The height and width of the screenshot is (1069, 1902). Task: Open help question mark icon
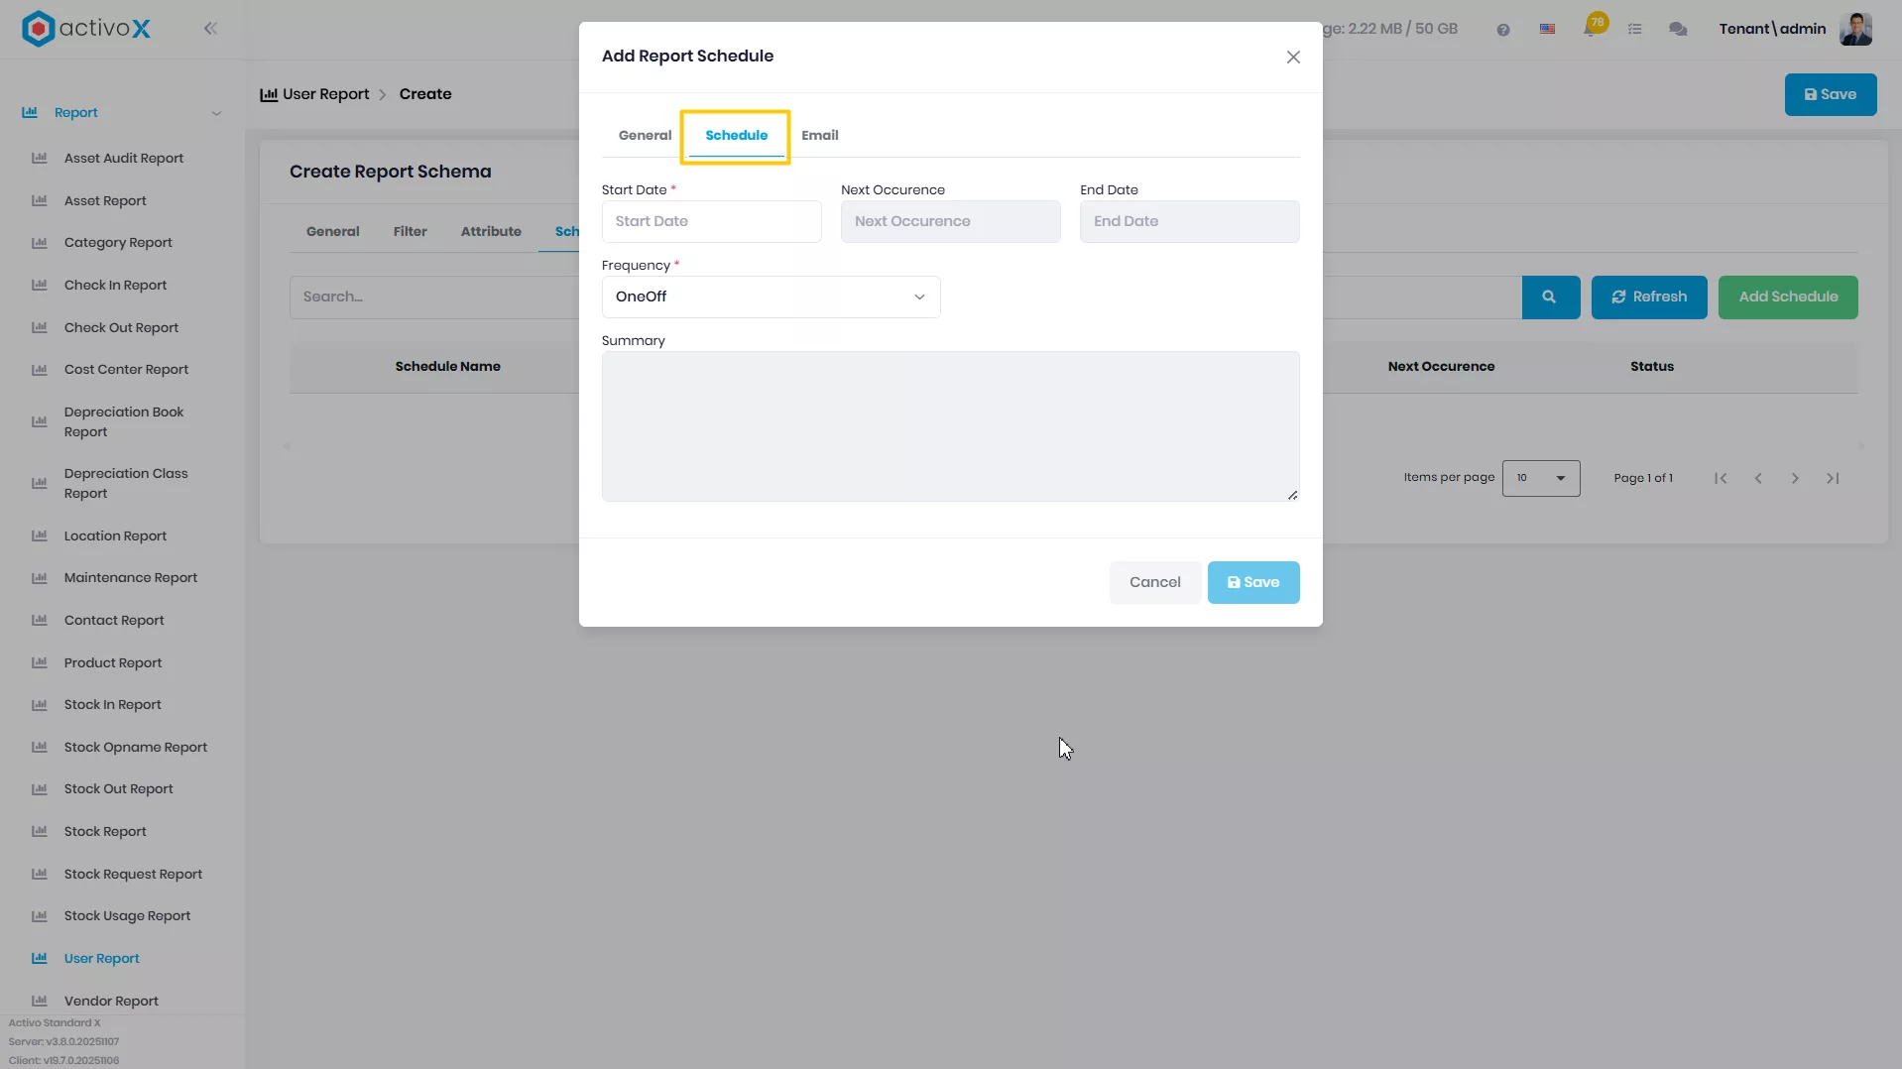pyautogui.click(x=1503, y=30)
